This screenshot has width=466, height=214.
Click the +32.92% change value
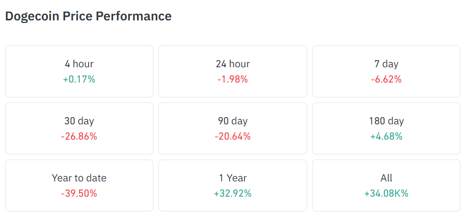[233, 193]
